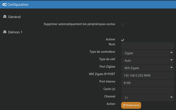Click the empty Cycle (s) field
The image size is (176, 110).
(x=148, y=90)
